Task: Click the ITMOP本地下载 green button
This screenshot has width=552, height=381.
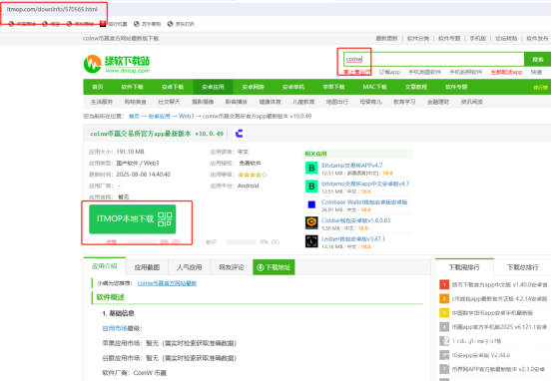Action: (133, 219)
